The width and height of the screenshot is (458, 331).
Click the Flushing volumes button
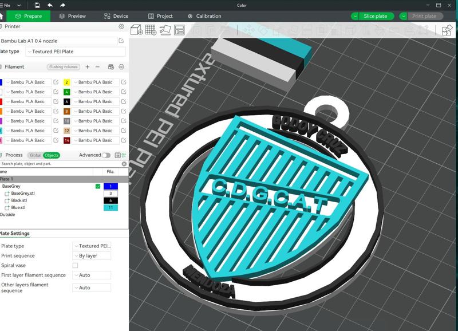[x=64, y=67]
